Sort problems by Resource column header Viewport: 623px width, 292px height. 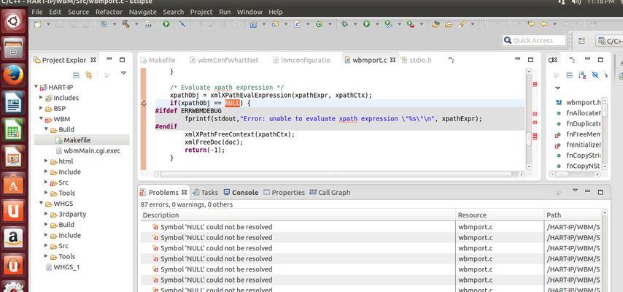coord(500,215)
